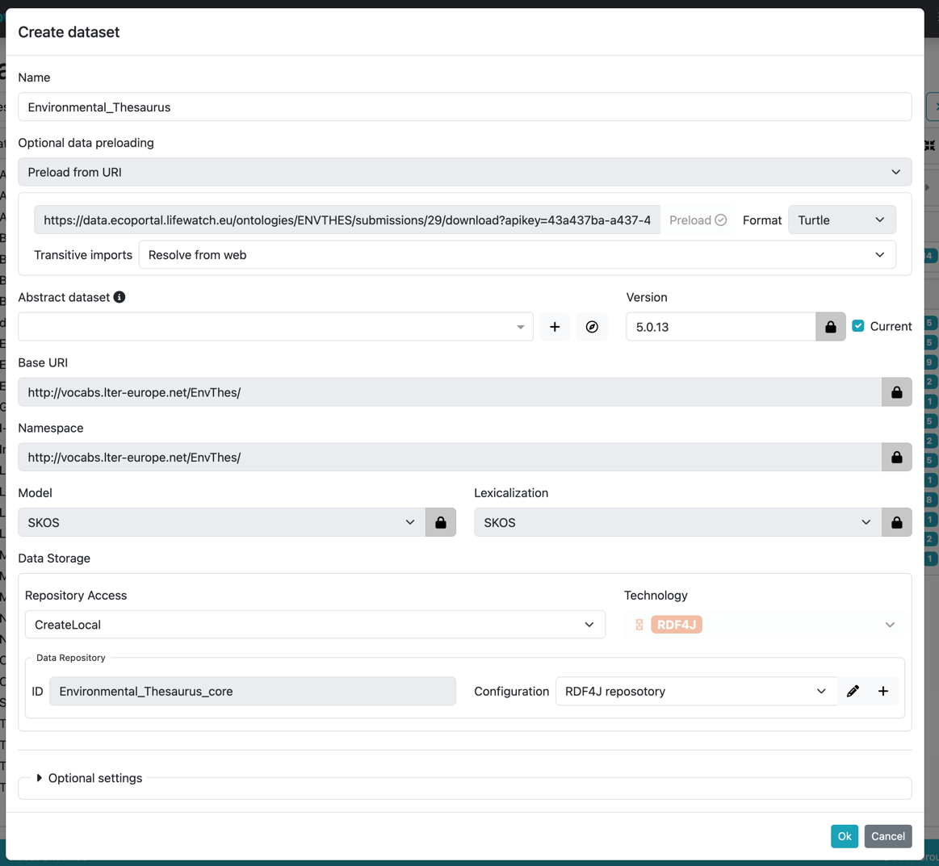Image resolution: width=939 pixels, height=866 pixels.
Task: Click the lock icon beside the Version field
Action: 831,326
